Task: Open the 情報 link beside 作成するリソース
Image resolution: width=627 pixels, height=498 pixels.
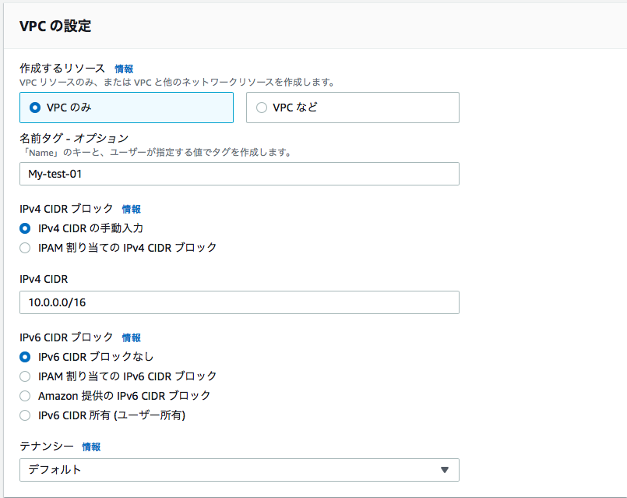Action: point(124,69)
